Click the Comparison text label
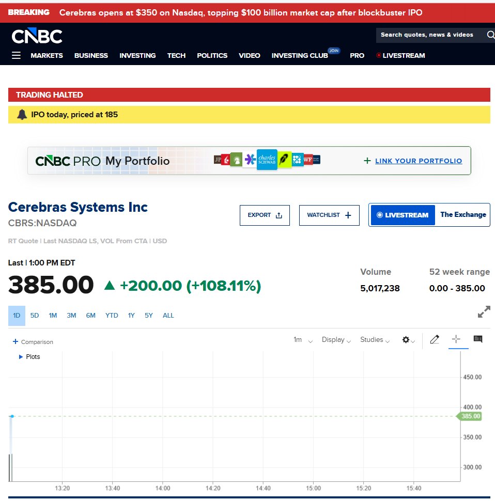 click(x=37, y=342)
